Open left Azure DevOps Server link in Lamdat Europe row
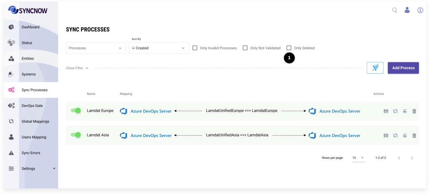431x195 pixels. [151, 111]
